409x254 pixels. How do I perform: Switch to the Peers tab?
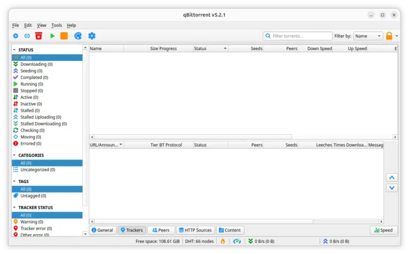pyautogui.click(x=161, y=230)
